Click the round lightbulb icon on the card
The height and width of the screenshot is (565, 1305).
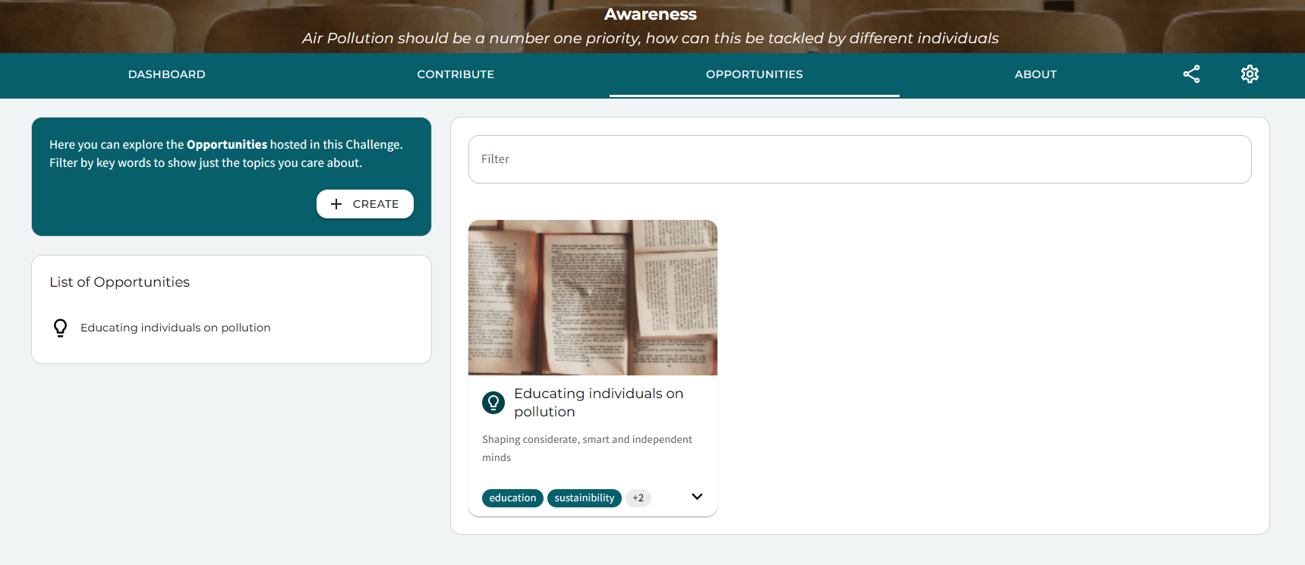[x=493, y=403]
